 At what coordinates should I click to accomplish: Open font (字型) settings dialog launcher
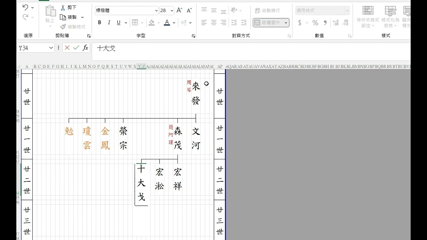coord(193,36)
